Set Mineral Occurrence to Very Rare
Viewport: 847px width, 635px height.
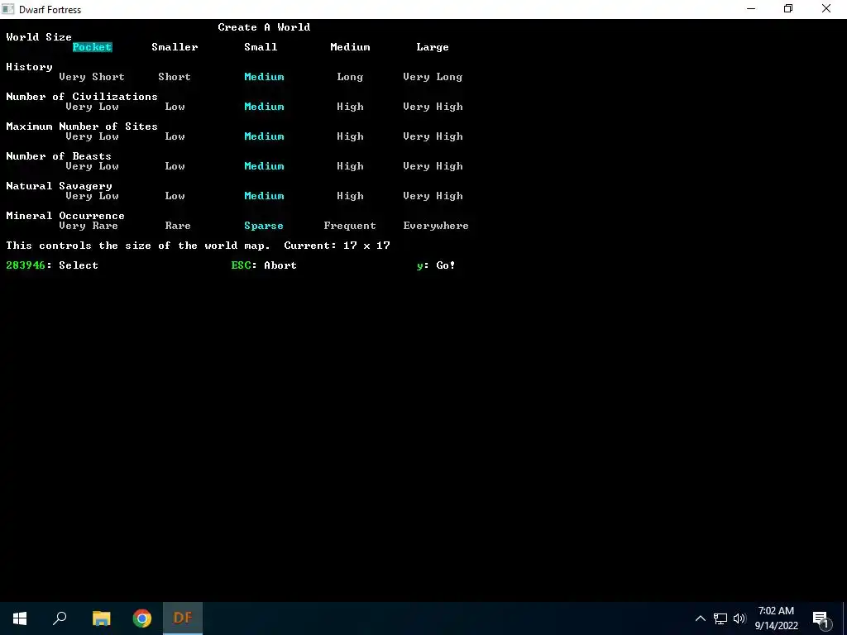88,225
